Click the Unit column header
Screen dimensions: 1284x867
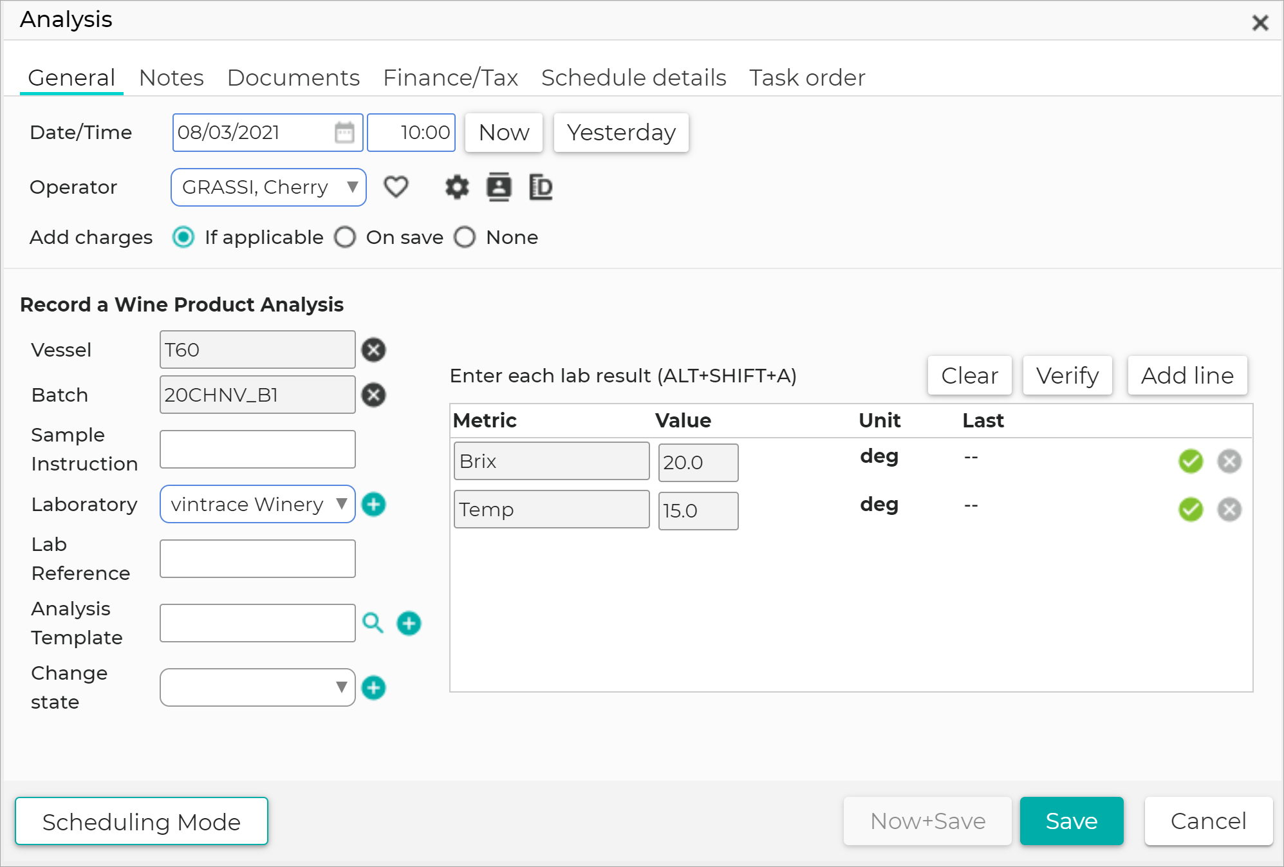click(x=880, y=420)
